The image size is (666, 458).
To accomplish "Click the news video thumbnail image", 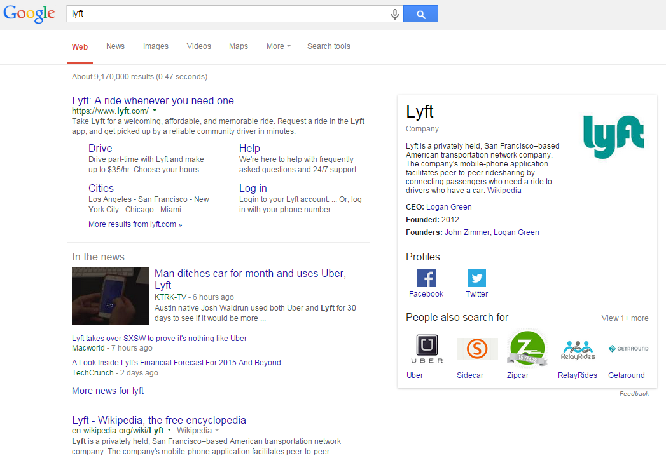I will pyautogui.click(x=110, y=296).
